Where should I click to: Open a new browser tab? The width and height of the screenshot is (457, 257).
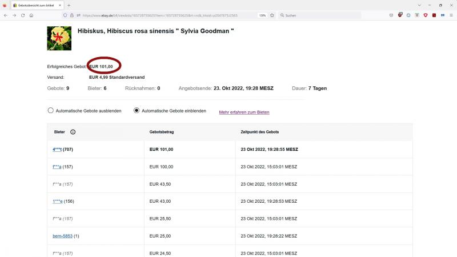point(69,5)
